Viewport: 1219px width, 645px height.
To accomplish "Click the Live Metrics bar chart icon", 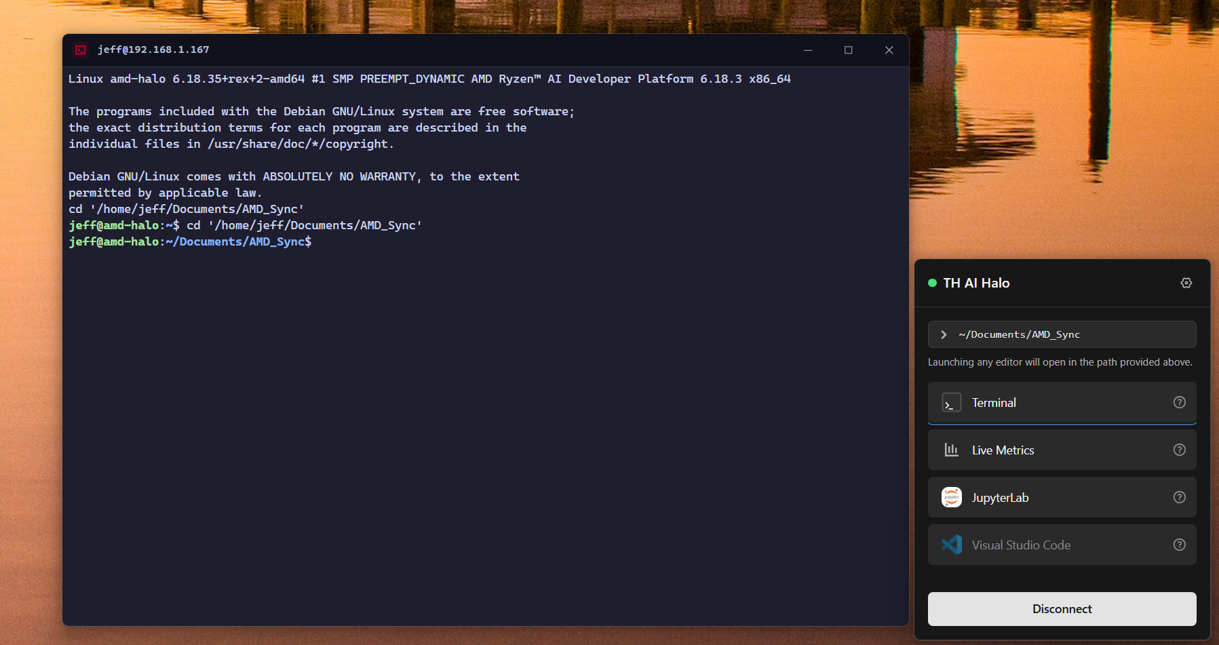I will coord(951,450).
